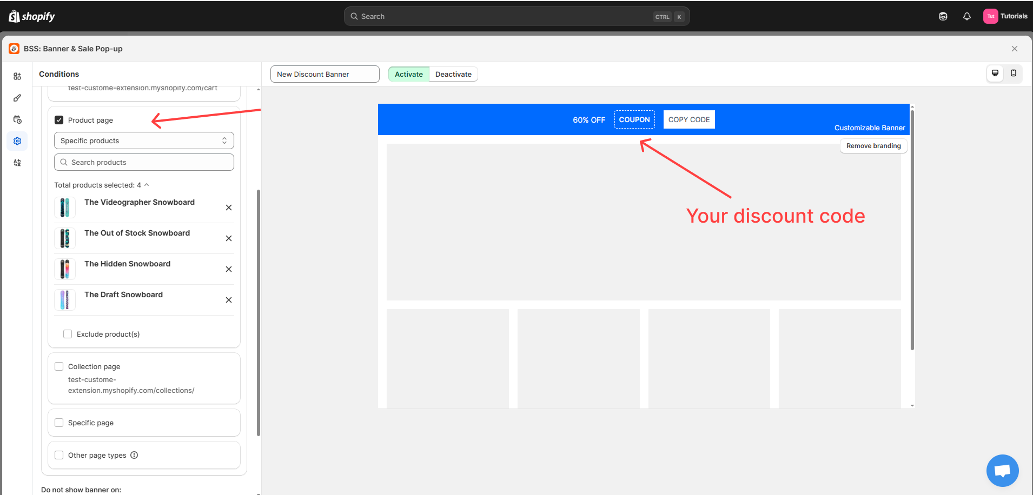The width and height of the screenshot is (1033, 495).
Task: Remove The Hidden Snowboard from selection
Action: coord(229,269)
